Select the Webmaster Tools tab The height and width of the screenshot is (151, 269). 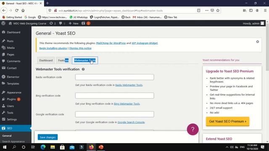(85, 60)
